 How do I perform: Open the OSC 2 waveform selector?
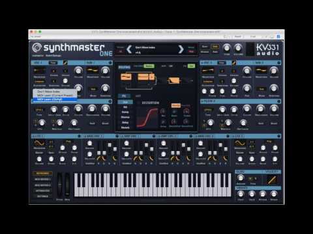coord(208,71)
